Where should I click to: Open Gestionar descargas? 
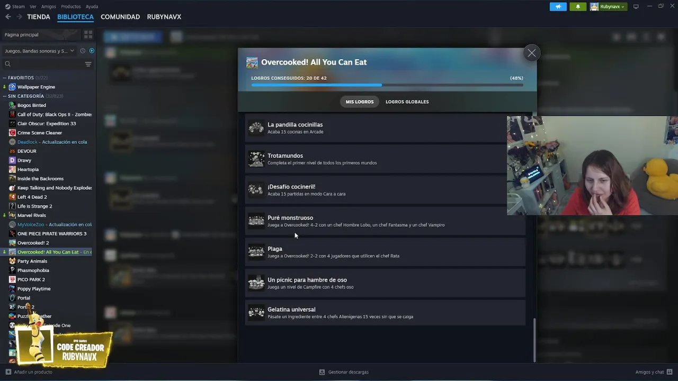click(344, 372)
